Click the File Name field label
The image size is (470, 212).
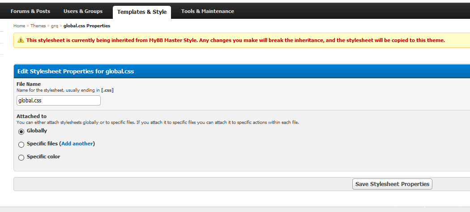(29, 84)
